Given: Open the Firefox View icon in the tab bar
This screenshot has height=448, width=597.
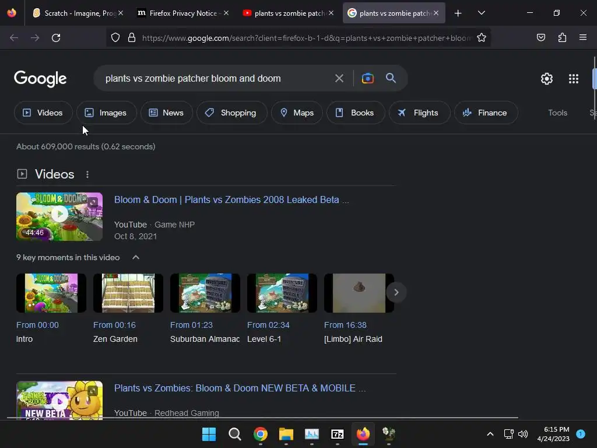Looking at the screenshot, I should (x=12, y=13).
